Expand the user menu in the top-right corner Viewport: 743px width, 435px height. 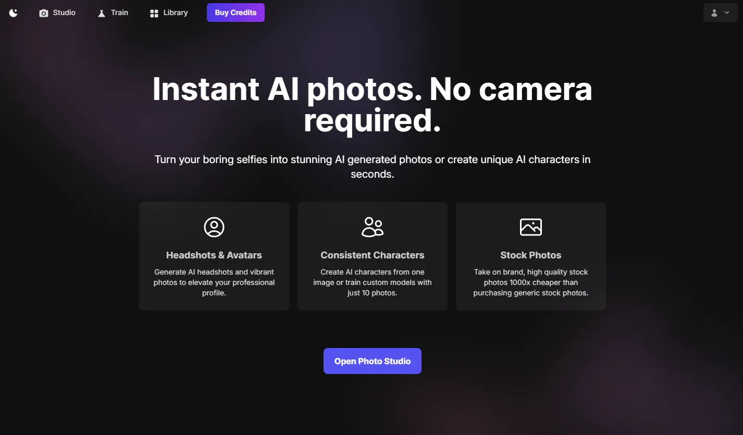pos(720,13)
